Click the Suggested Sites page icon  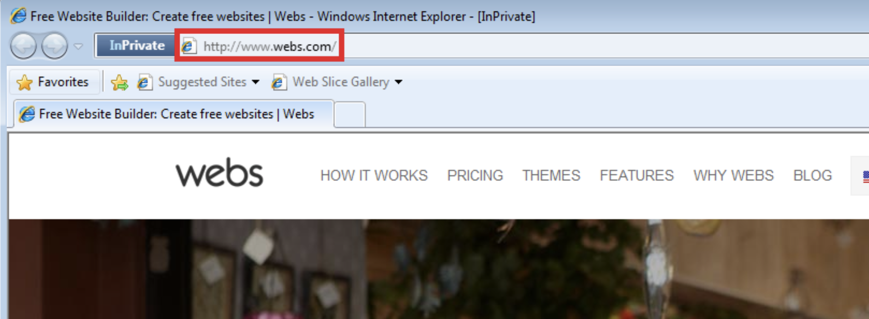click(144, 82)
